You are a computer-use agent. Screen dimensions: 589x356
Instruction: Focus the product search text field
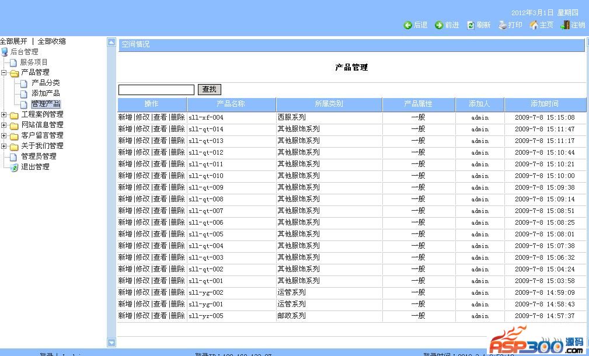[x=156, y=90]
